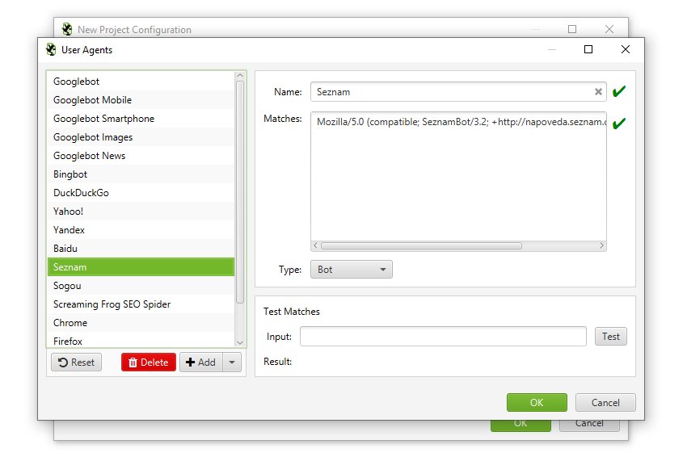Select Firefox in the list

click(141, 340)
